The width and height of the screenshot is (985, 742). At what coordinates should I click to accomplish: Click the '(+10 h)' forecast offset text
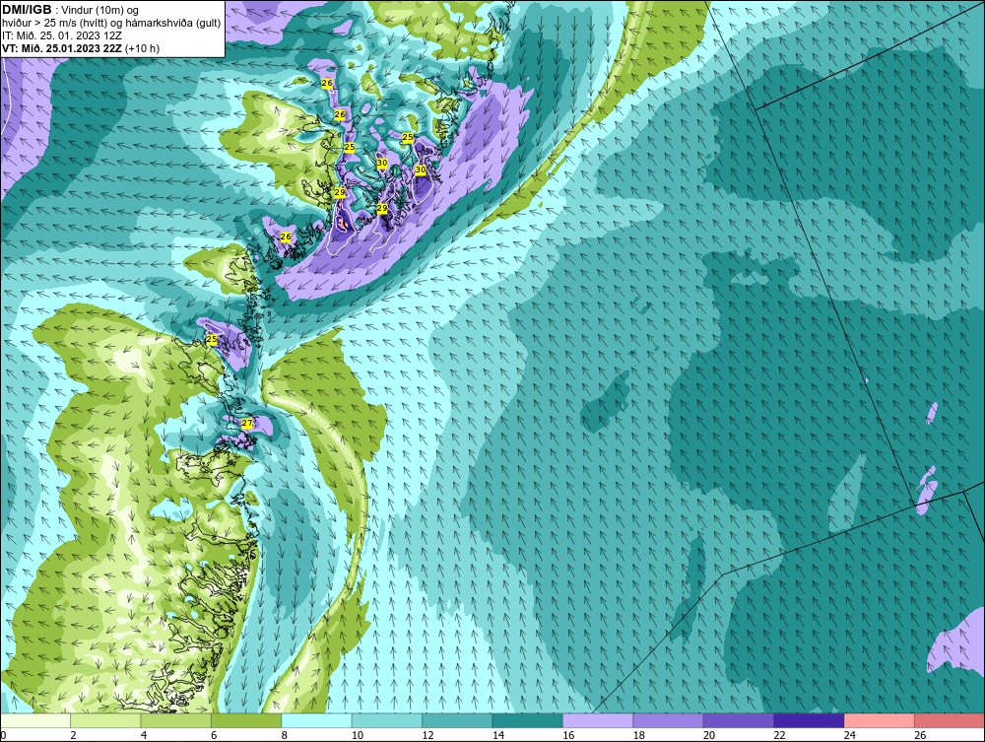143,48
